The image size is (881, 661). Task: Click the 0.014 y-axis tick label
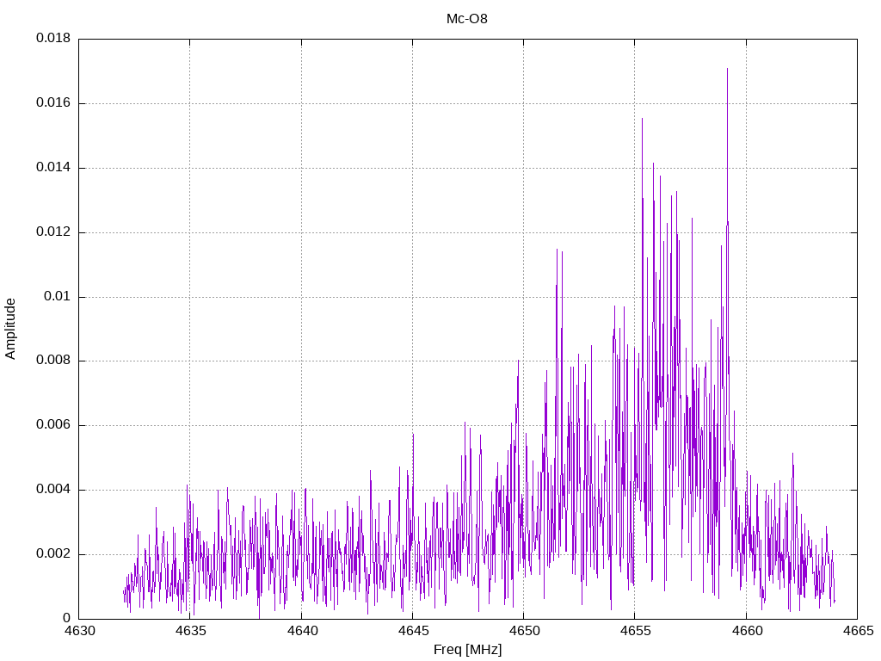coord(52,168)
